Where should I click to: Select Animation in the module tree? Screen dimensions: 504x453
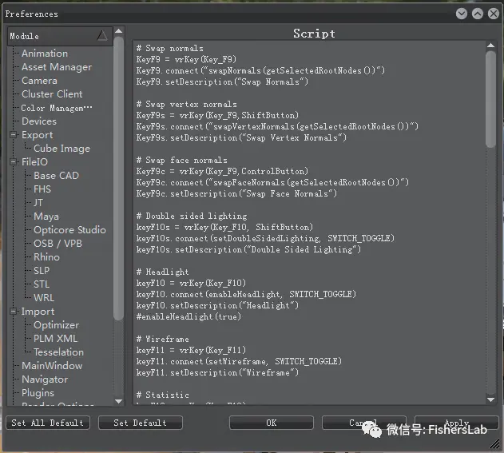coord(45,54)
